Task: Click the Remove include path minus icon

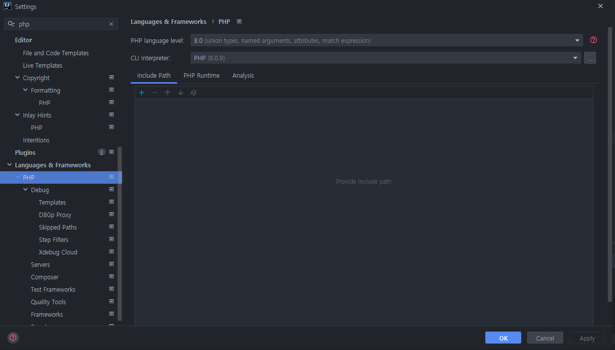Action: (155, 93)
